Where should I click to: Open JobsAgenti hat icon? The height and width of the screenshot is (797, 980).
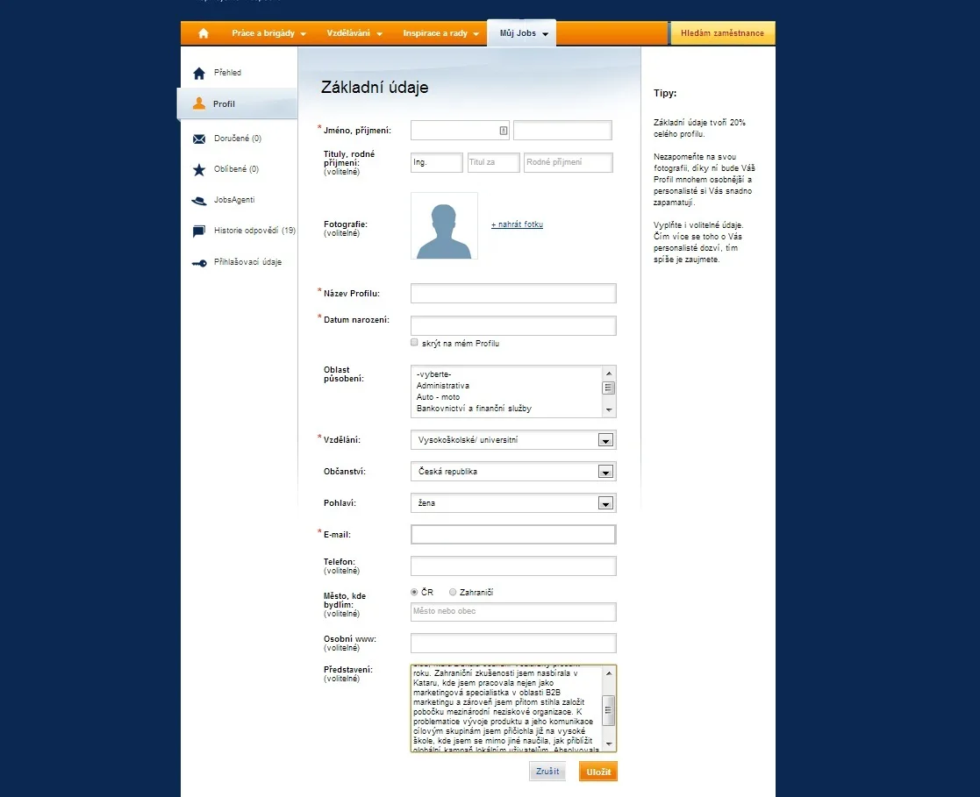pos(199,201)
